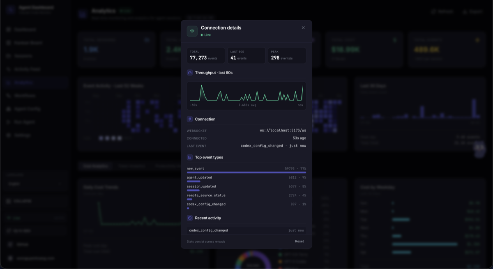
Task: Open the recent activity codex_config_changed row
Action: (246, 230)
